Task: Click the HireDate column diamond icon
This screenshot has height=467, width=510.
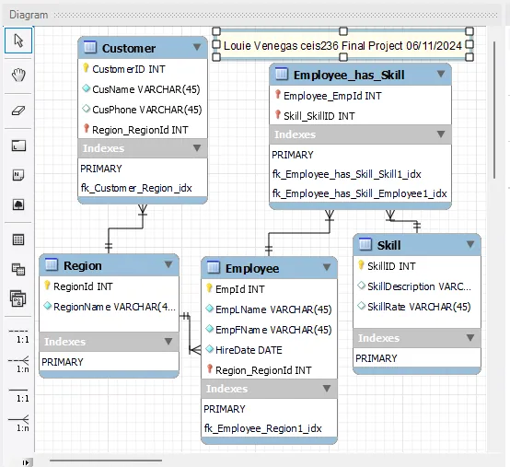Action: coord(210,349)
